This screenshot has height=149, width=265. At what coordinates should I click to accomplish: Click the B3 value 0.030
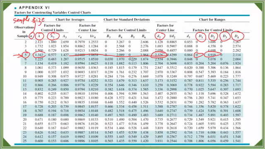click(109, 59)
